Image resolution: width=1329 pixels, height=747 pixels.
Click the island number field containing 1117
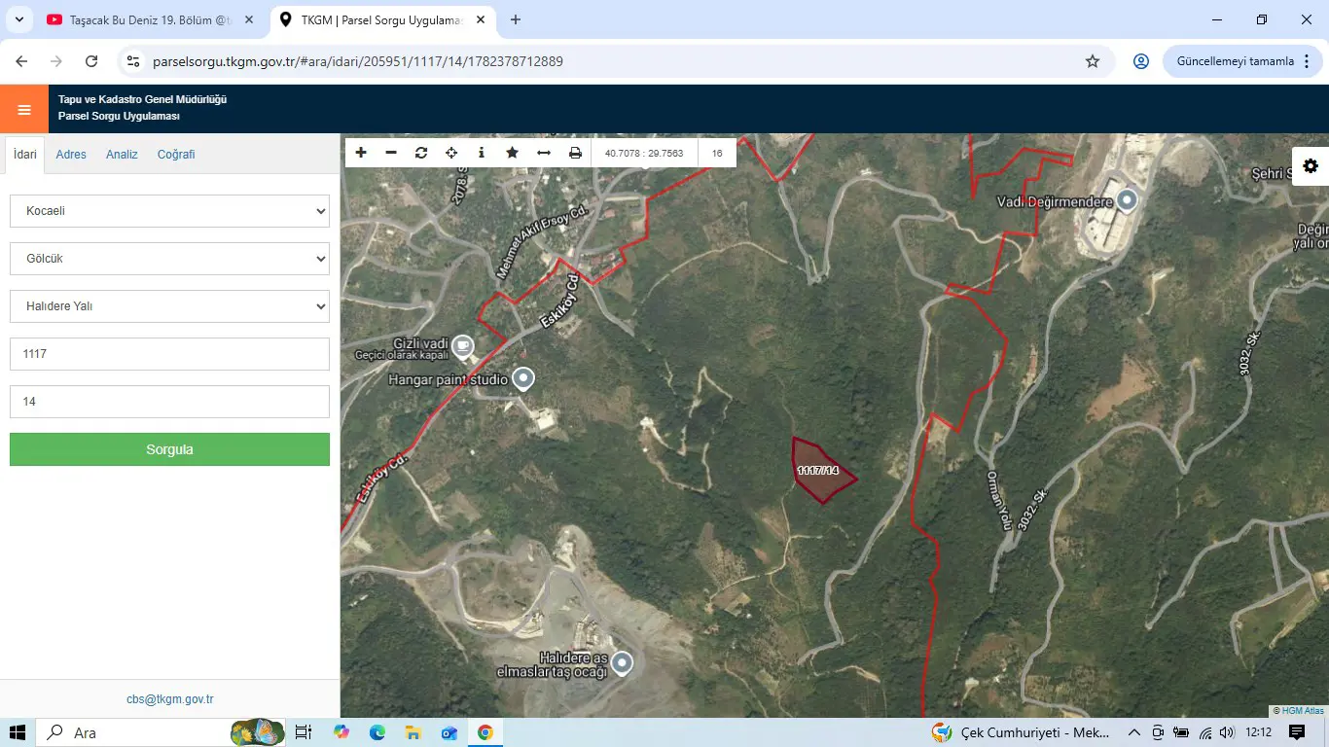tap(169, 354)
